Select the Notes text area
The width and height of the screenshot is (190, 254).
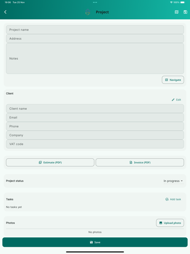95,58
